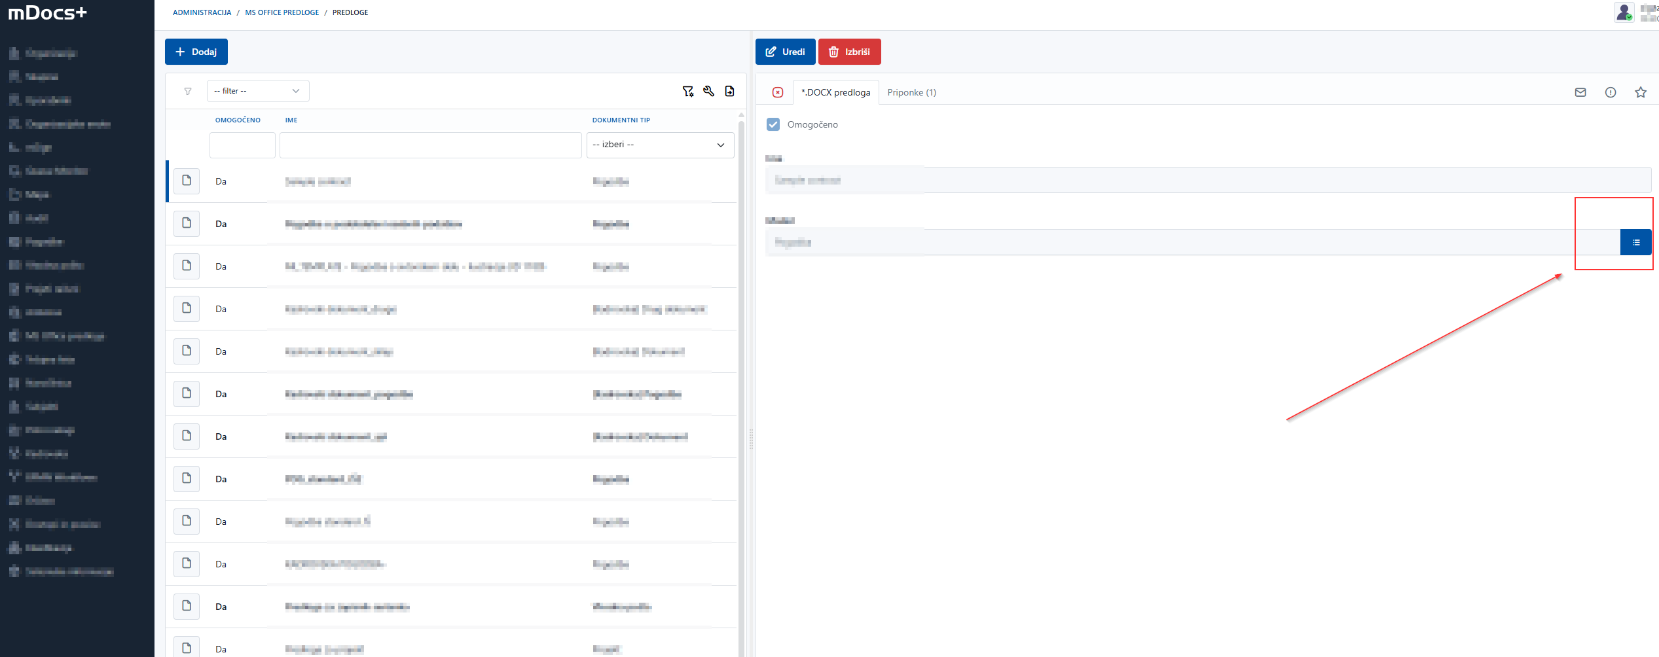This screenshot has width=1659, height=657.
Task: Click the blue list picker button
Action: pyautogui.click(x=1635, y=242)
